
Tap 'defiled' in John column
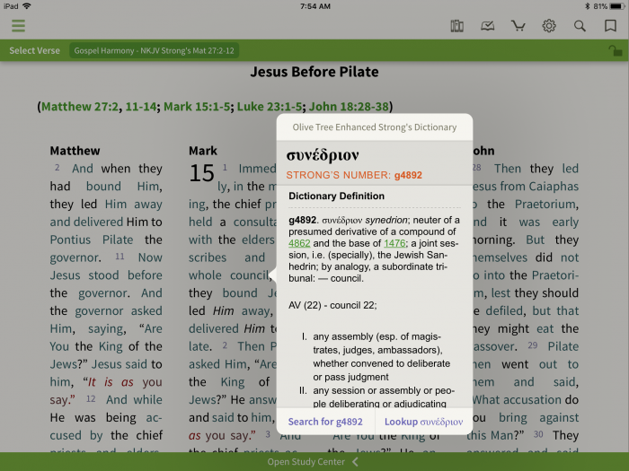[506, 310]
